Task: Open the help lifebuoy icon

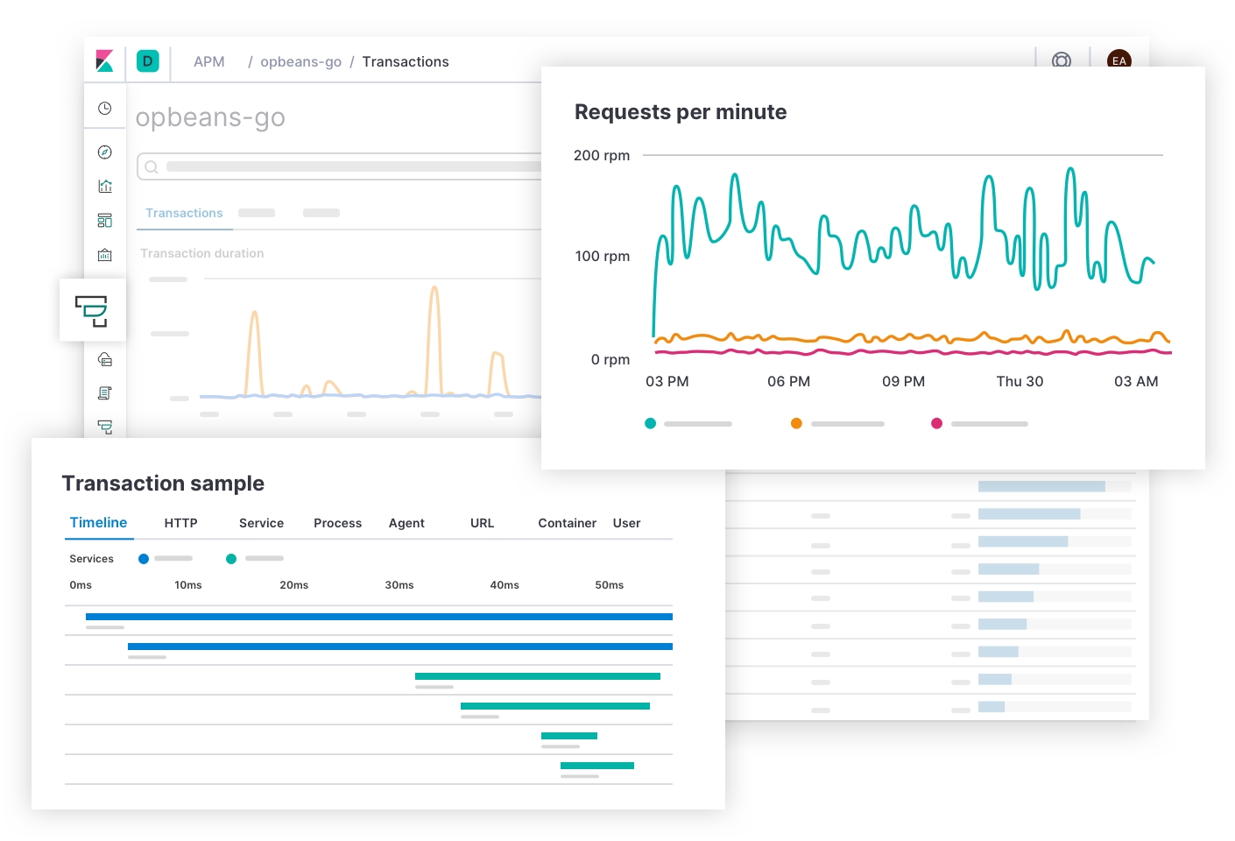Action: [1061, 60]
